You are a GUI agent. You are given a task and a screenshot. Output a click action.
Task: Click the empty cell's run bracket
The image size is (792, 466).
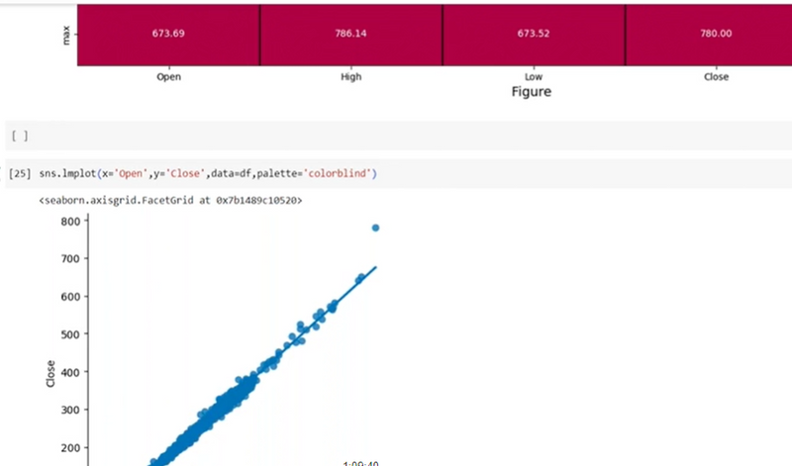19,135
